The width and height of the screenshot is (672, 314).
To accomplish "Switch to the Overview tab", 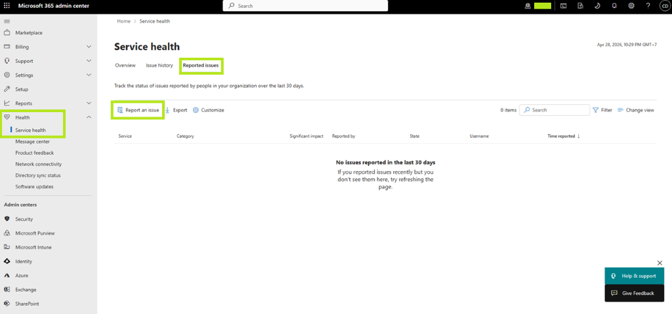I will click(125, 66).
